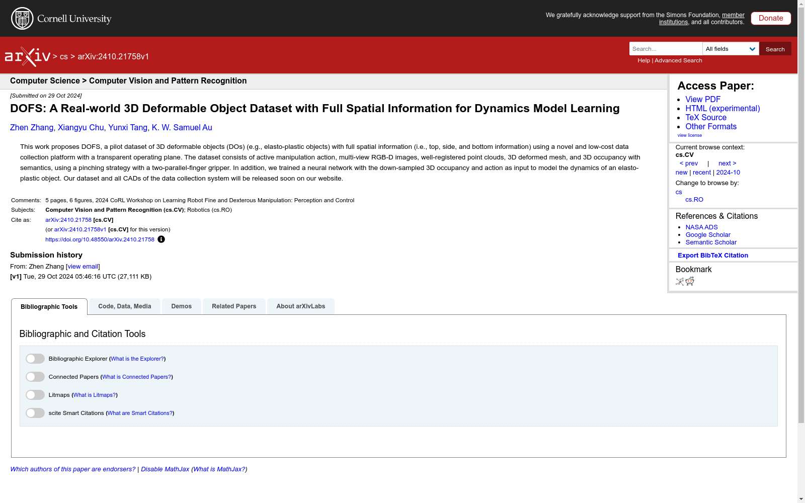Image resolution: width=805 pixels, height=503 pixels.
Task: Open the arXiv home logo
Action: (28, 57)
